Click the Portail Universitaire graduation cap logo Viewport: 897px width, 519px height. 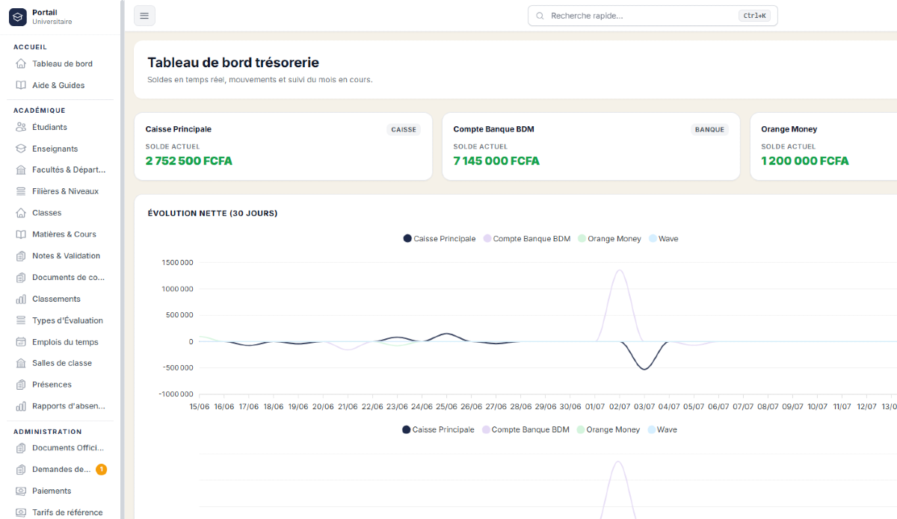(x=17, y=16)
